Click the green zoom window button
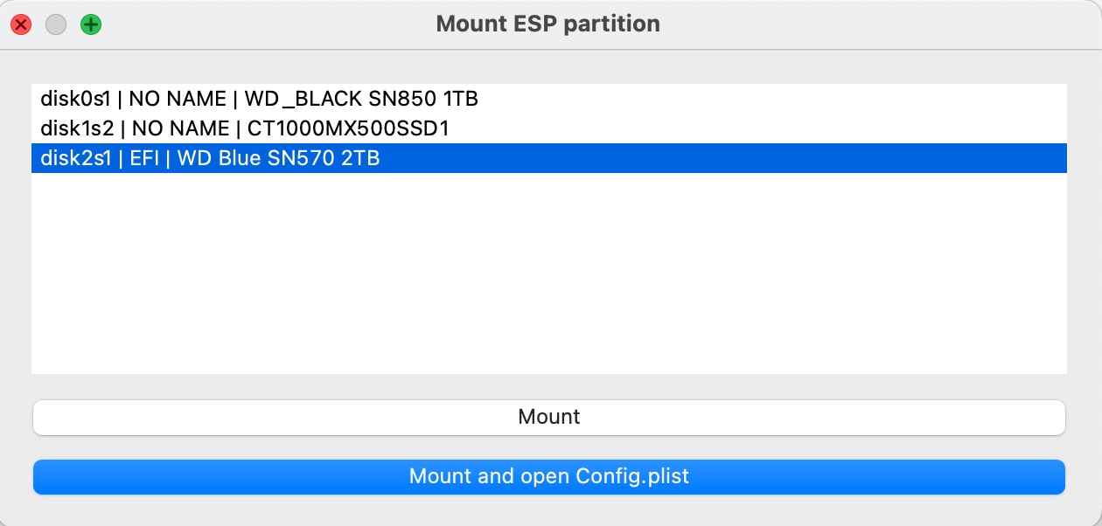This screenshot has width=1102, height=526. (91, 24)
